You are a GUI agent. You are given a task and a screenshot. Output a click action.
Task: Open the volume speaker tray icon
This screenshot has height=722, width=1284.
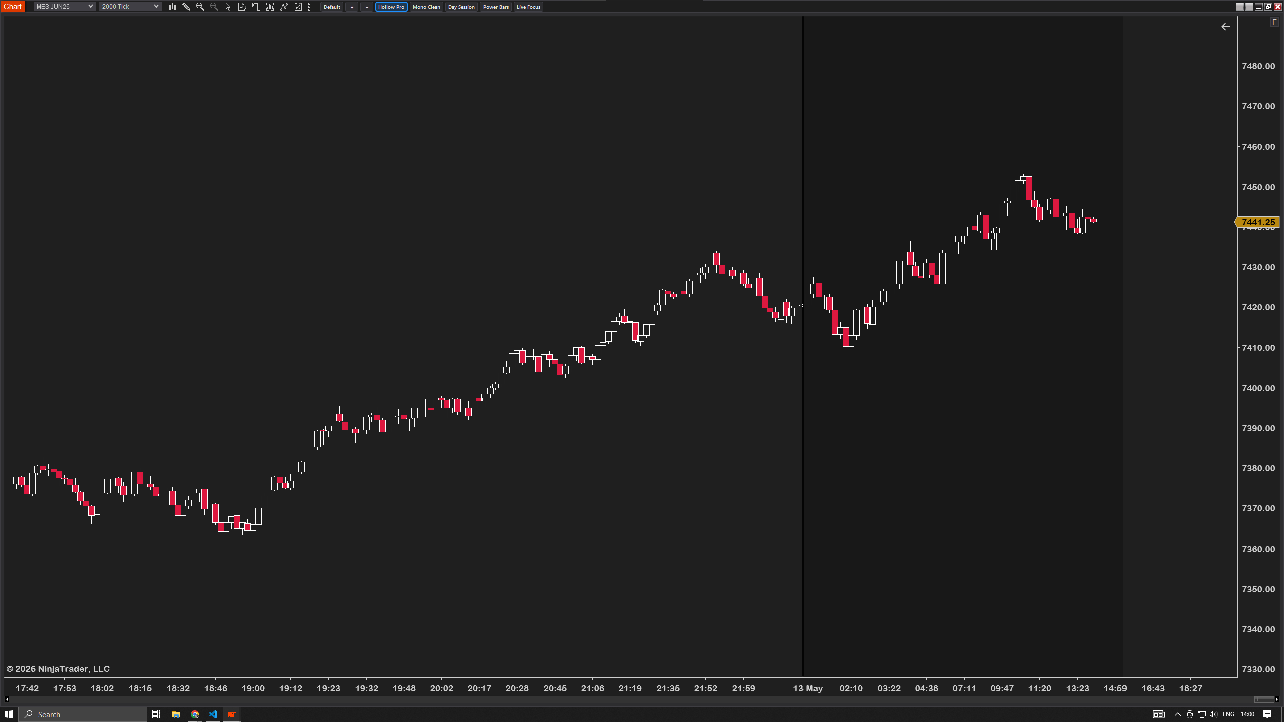click(x=1213, y=714)
